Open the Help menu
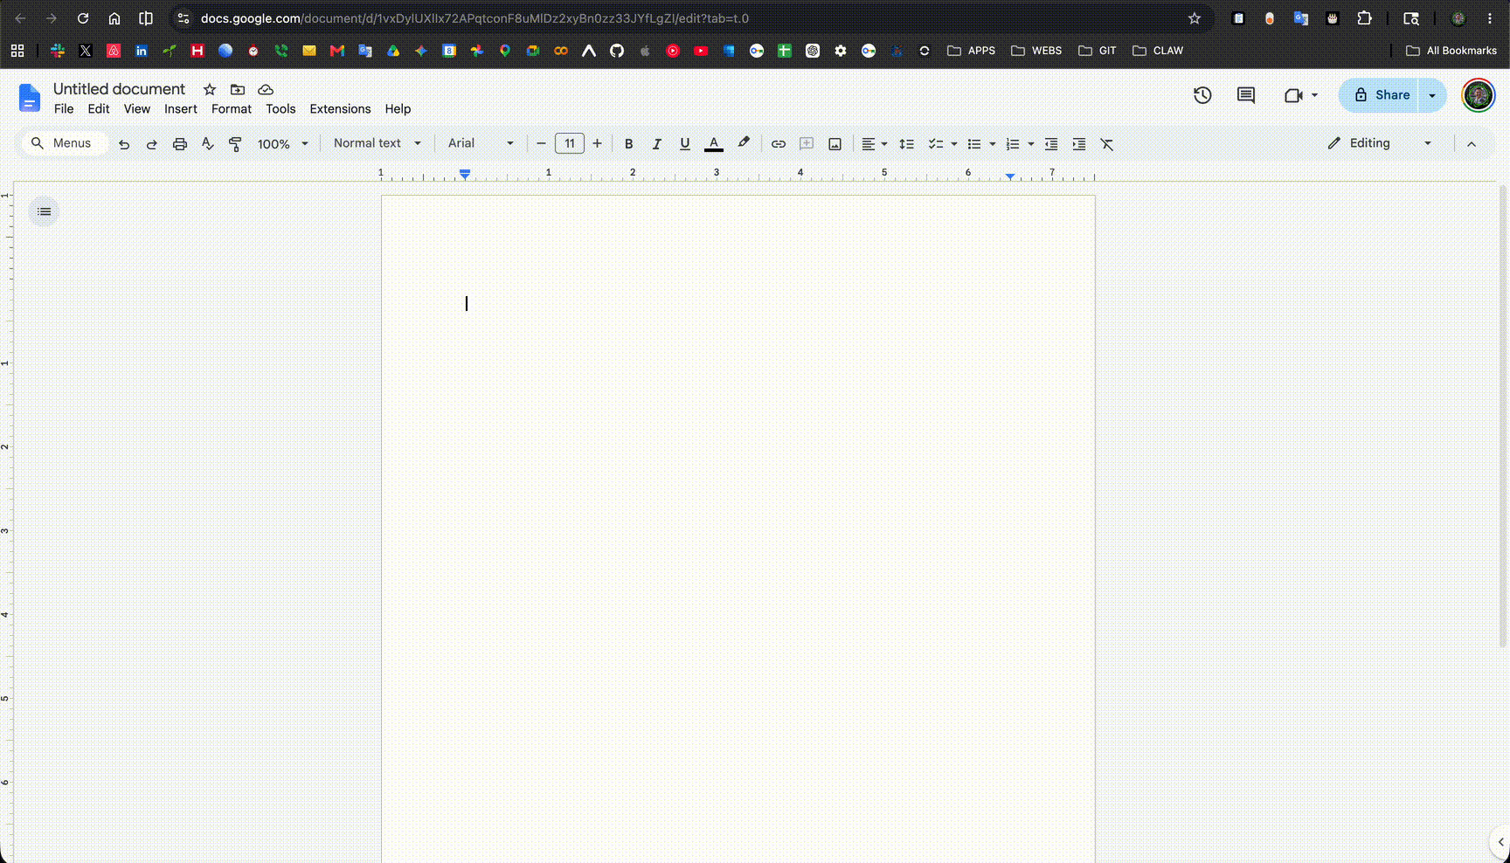Image resolution: width=1510 pixels, height=863 pixels. [x=398, y=109]
